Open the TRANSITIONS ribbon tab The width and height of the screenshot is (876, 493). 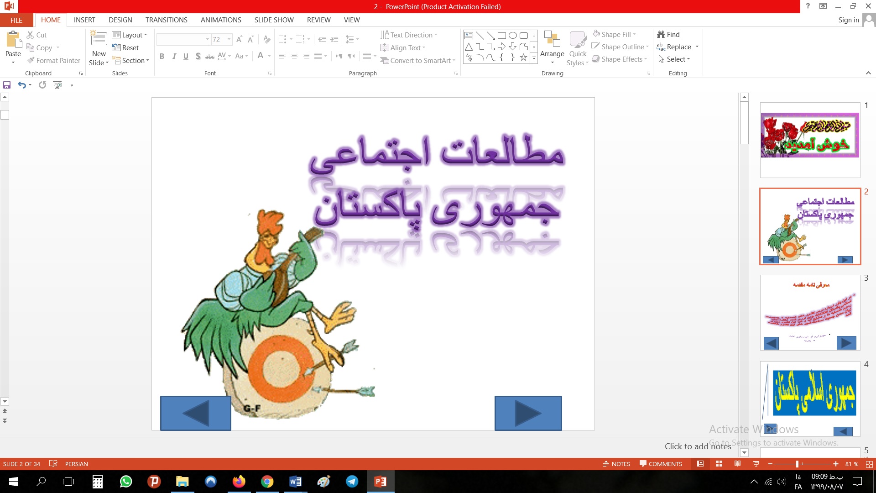pyautogui.click(x=166, y=20)
